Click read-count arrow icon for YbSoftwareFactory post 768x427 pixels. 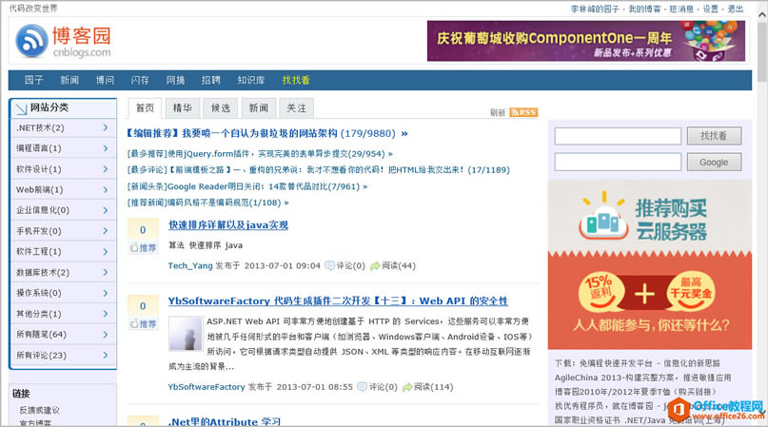(407, 387)
